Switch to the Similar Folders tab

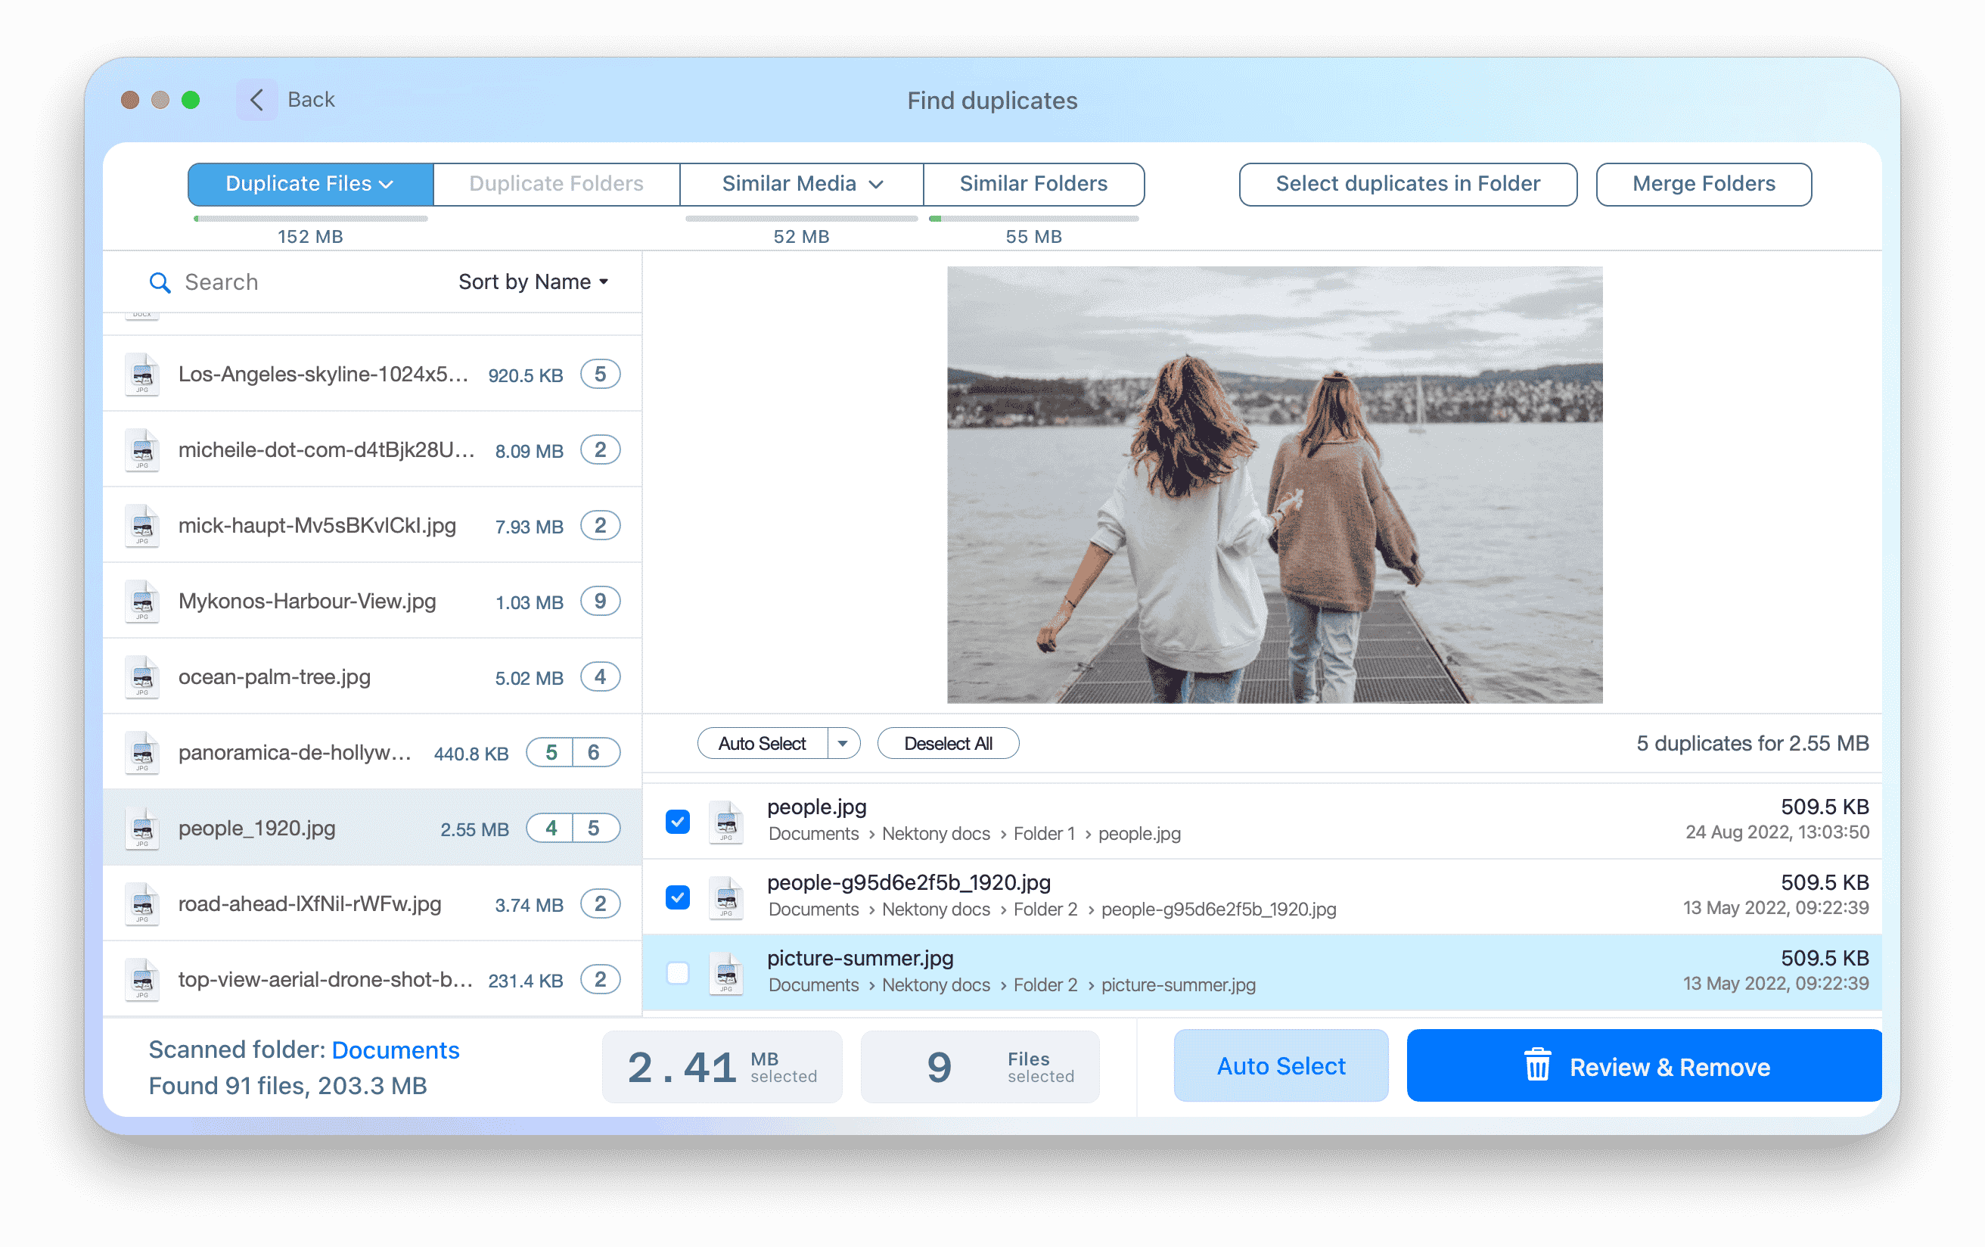[1031, 182]
